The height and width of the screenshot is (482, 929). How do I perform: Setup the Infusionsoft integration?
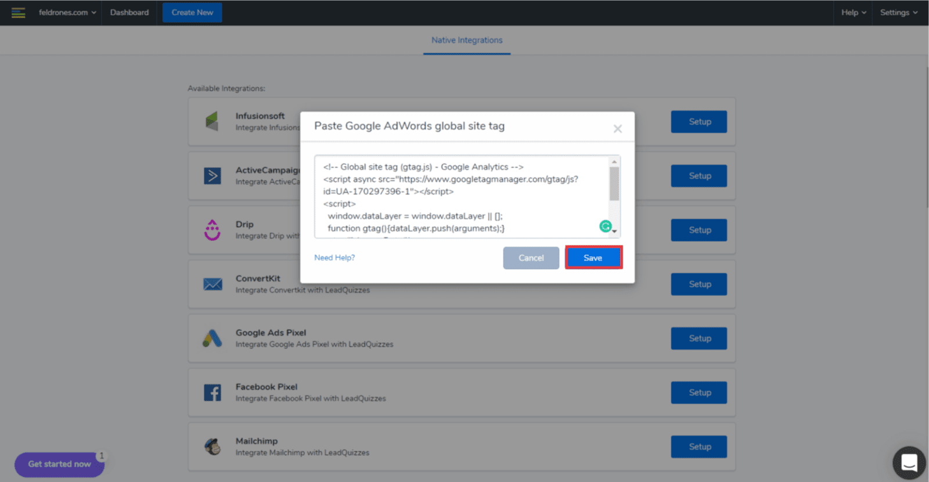point(699,122)
